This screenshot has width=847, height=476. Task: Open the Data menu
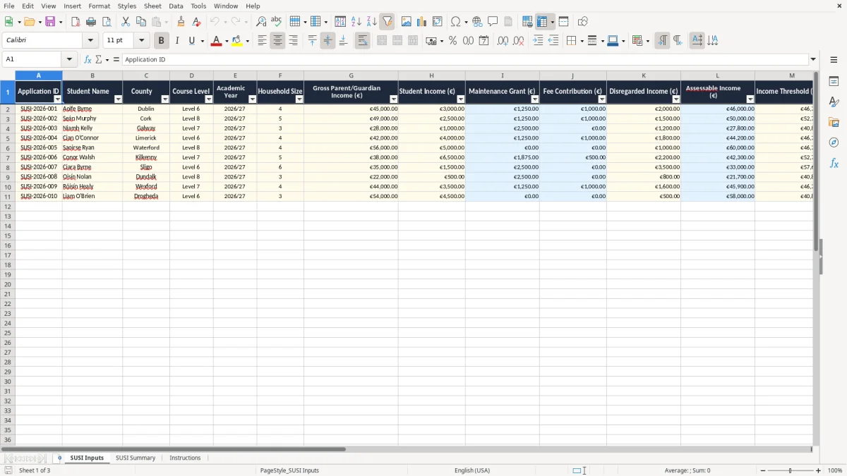tap(176, 6)
